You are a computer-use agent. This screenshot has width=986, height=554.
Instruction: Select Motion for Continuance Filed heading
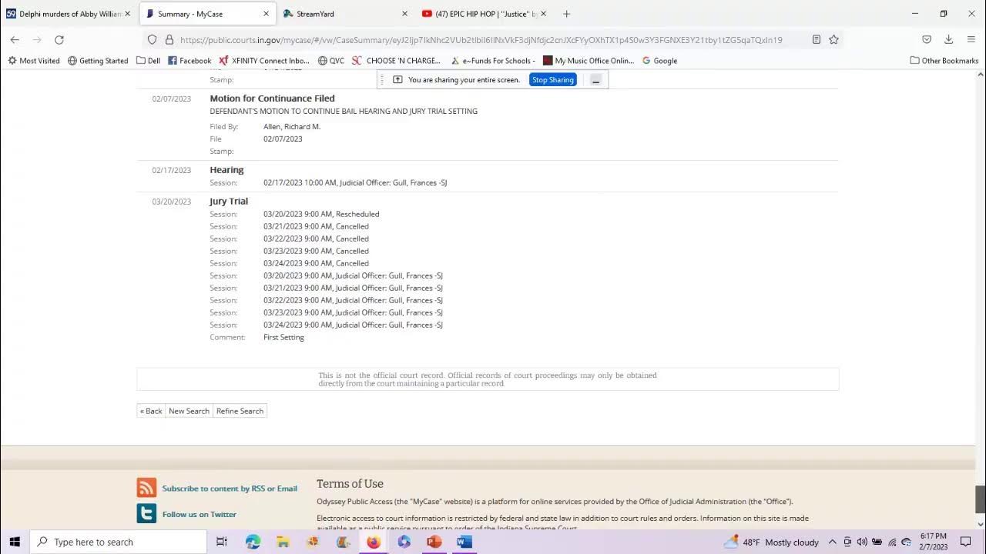pyautogui.click(x=272, y=98)
